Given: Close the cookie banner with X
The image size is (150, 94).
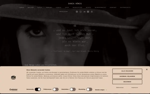Looking at the screenshot, I should point(147,69).
